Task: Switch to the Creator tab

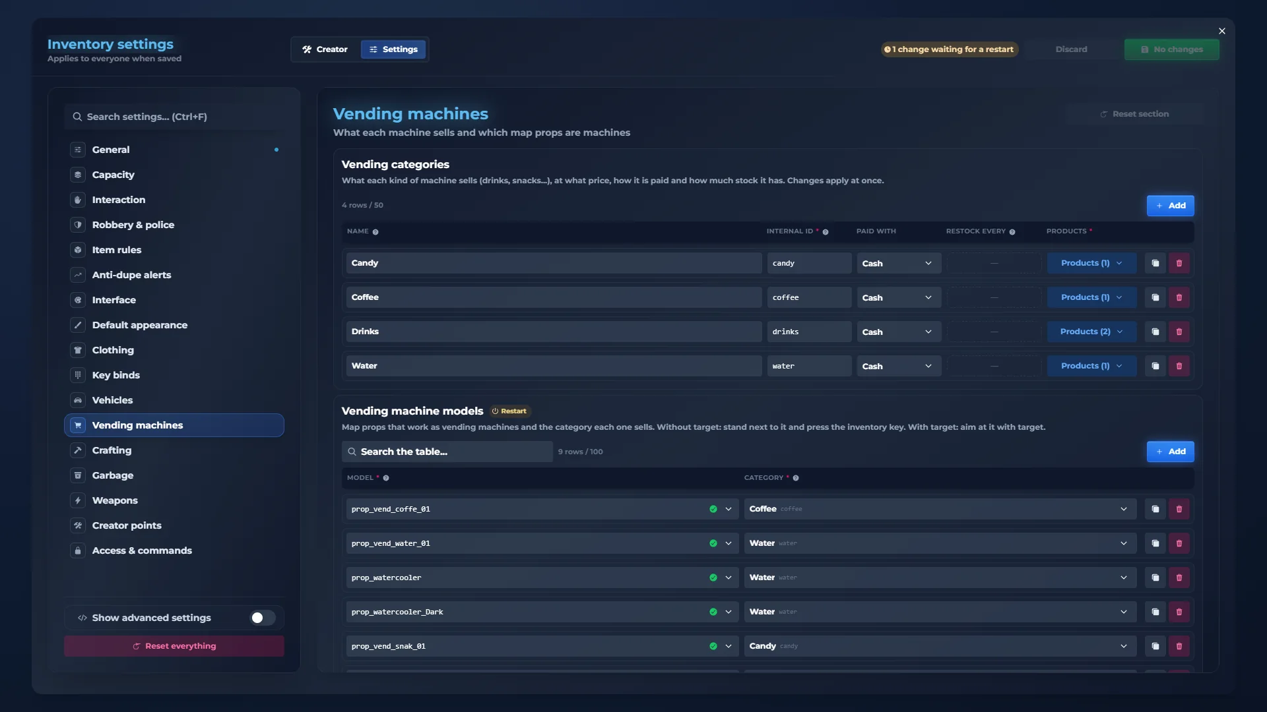Action: (x=325, y=49)
